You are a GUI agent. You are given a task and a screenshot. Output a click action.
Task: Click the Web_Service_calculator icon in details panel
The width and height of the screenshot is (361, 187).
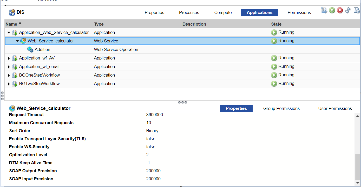tap(12, 108)
